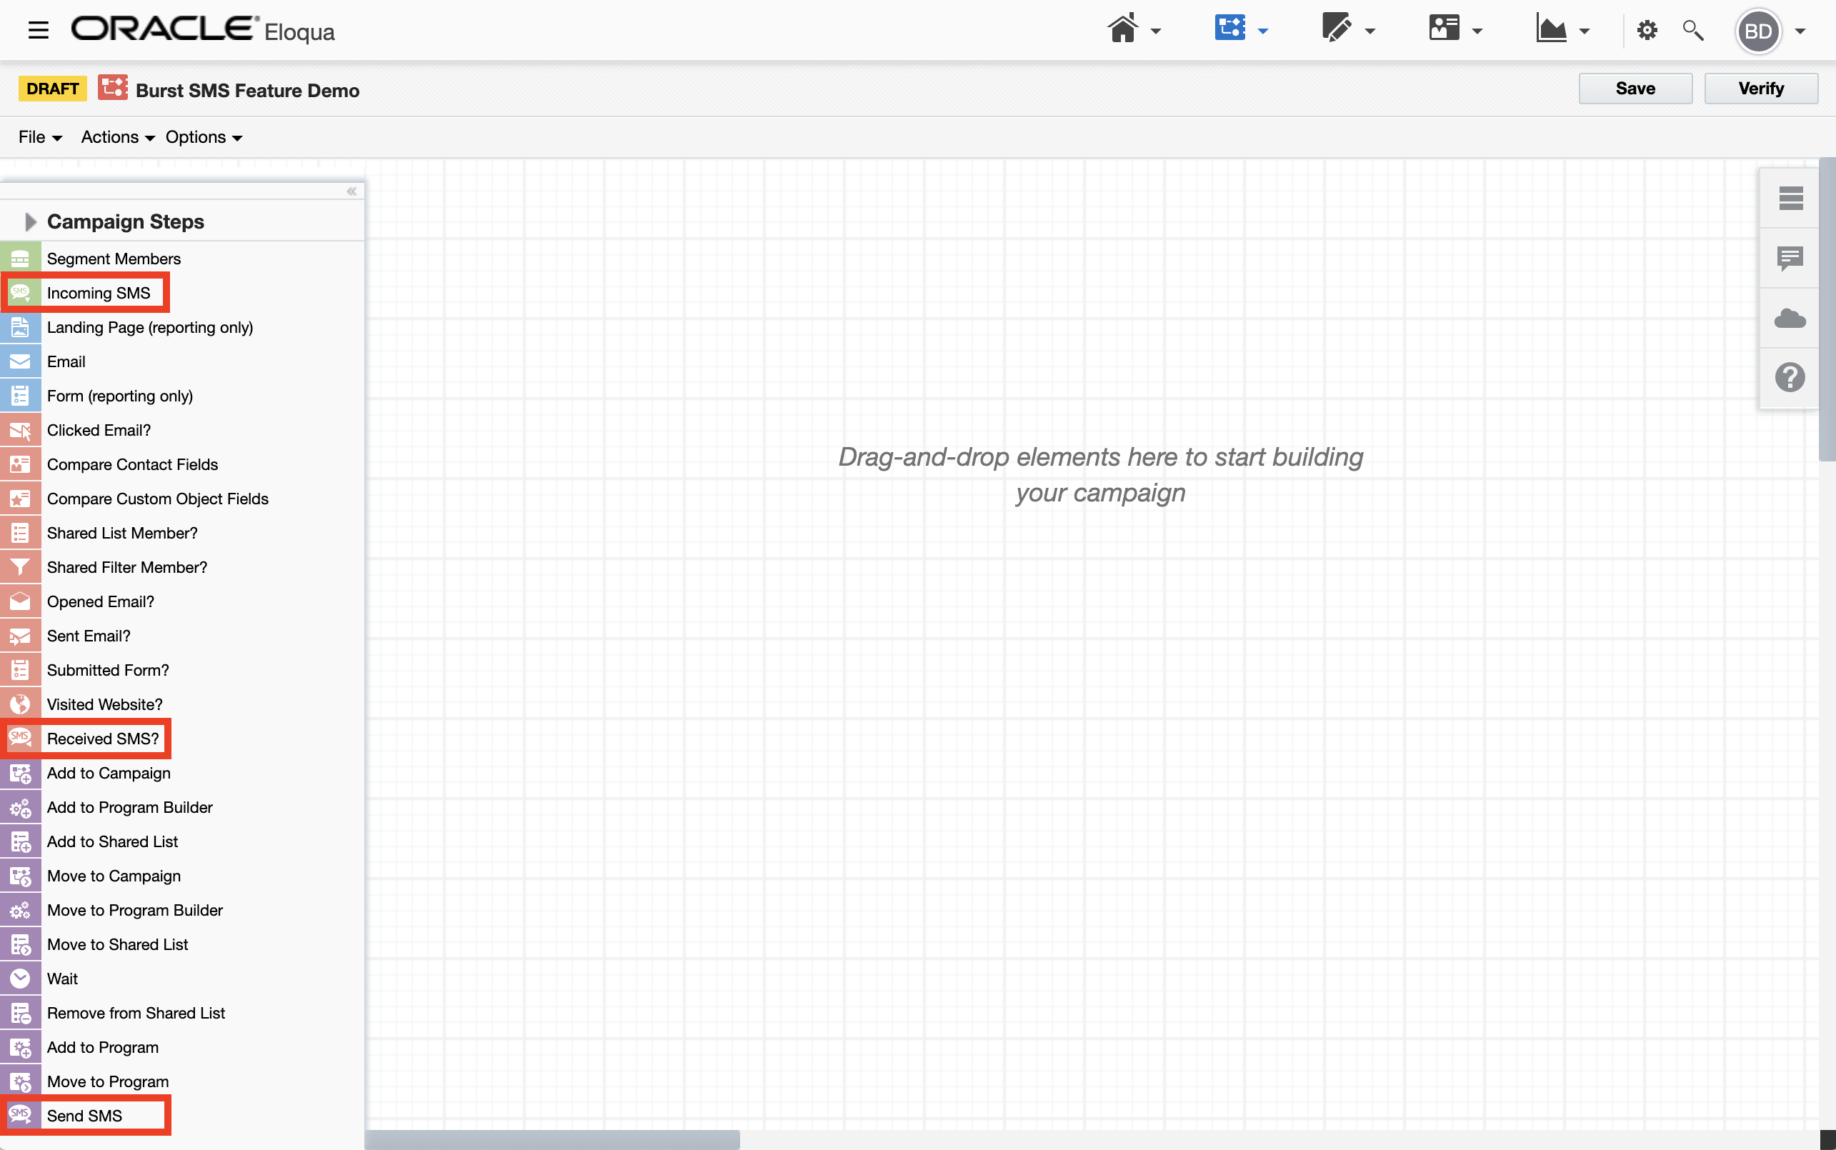Open the comments panel icon
The image size is (1836, 1150).
coord(1790,259)
